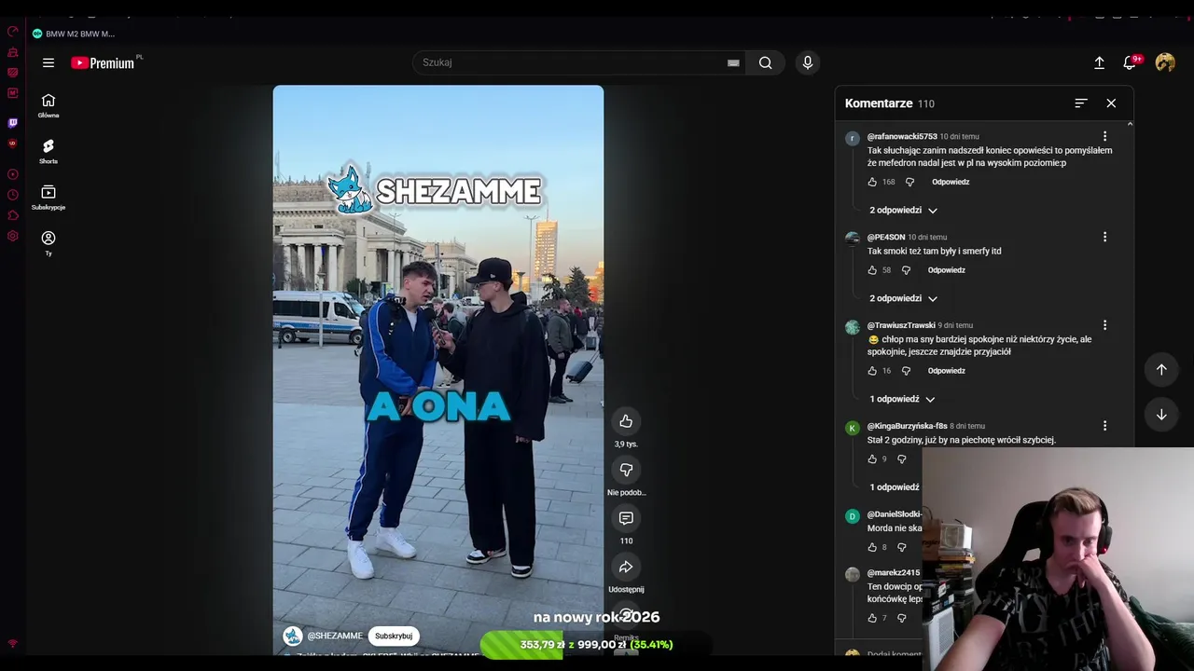Click the donation goal progress bar

tap(597, 644)
